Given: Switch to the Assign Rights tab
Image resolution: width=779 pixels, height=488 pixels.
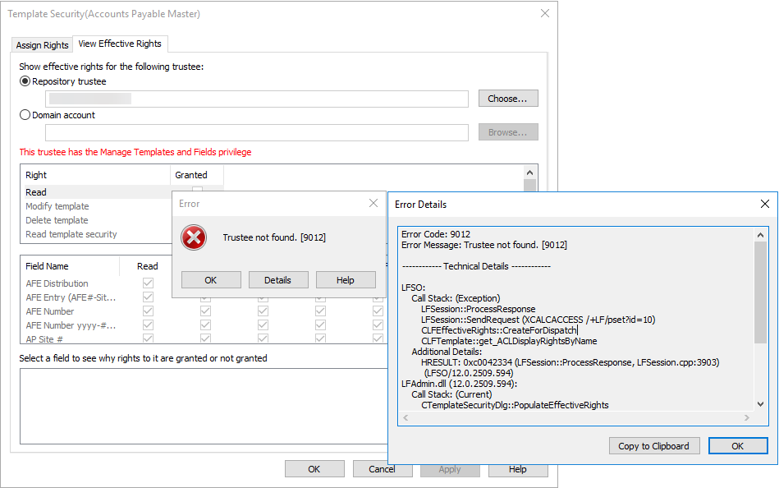Looking at the screenshot, I should [x=42, y=44].
